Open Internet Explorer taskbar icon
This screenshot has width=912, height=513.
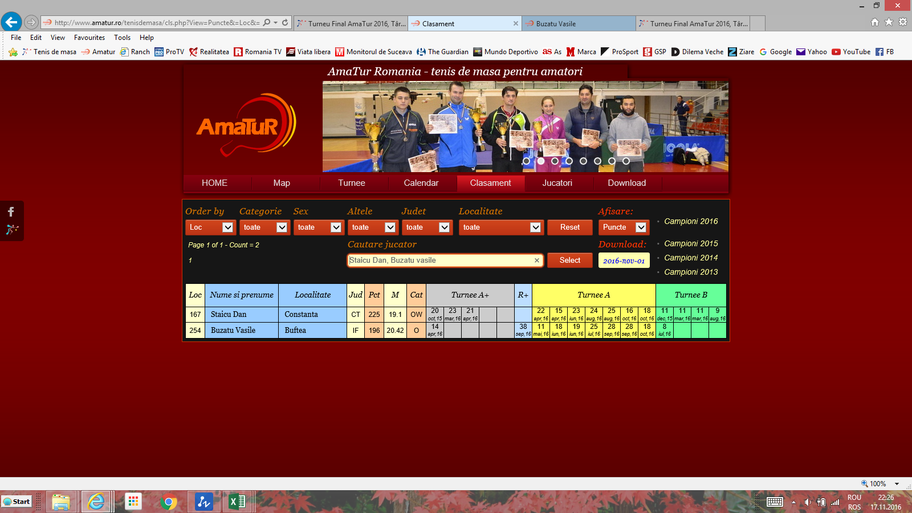click(96, 502)
